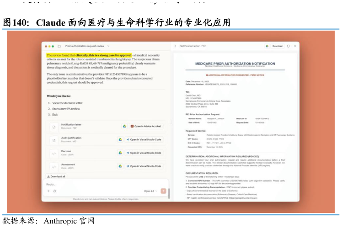Save Audit justification to Google Drive
The image size is (342, 228).
[120, 139]
